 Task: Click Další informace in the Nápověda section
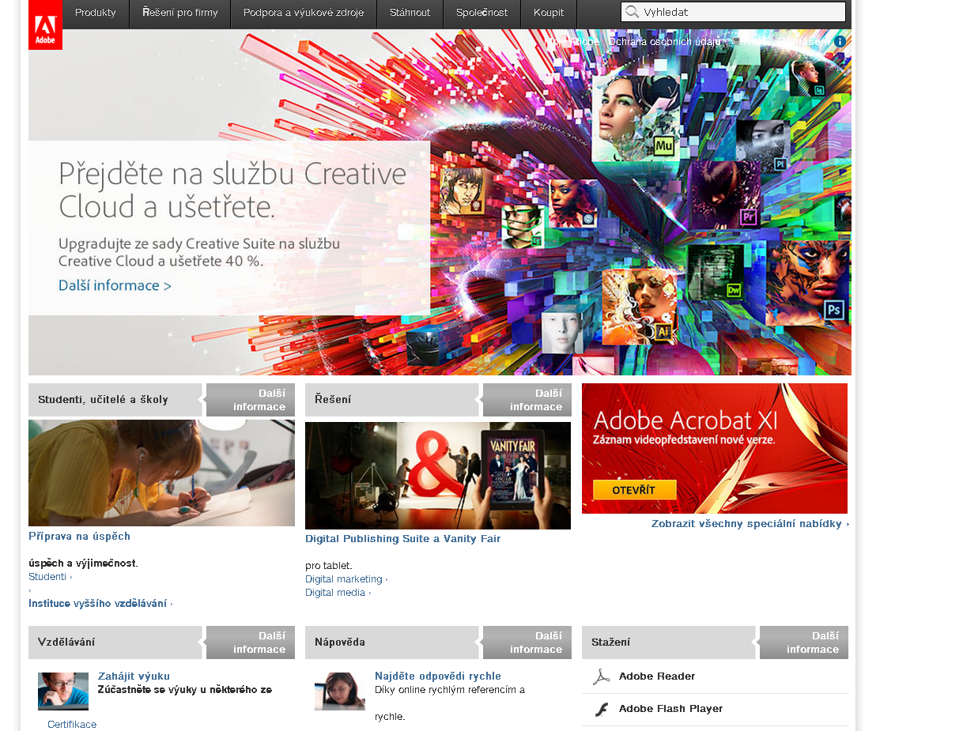pos(527,642)
